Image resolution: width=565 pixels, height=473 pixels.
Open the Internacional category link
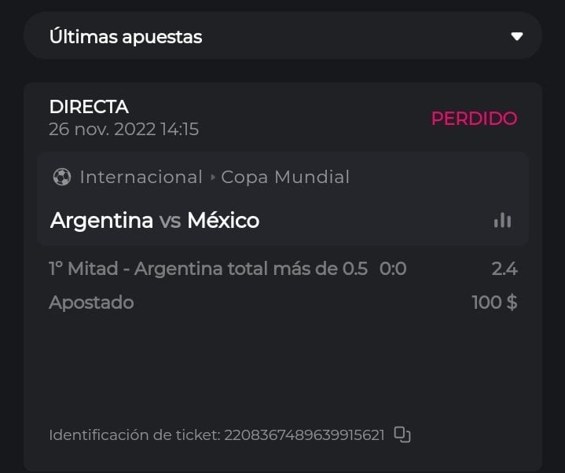[x=141, y=177]
